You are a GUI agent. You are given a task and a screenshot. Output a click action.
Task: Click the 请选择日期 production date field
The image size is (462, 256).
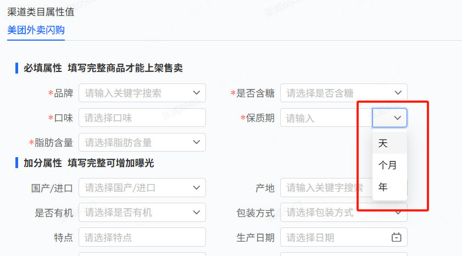[344, 237]
